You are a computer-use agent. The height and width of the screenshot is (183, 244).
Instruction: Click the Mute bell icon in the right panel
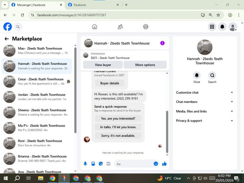coord(197,75)
